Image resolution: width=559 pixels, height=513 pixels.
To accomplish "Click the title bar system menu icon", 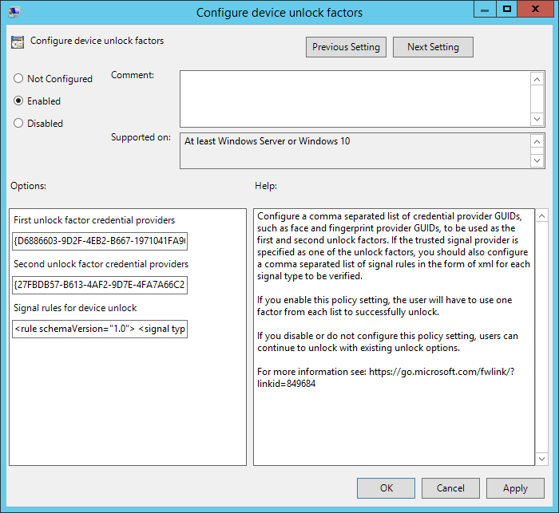I will pyautogui.click(x=14, y=12).
